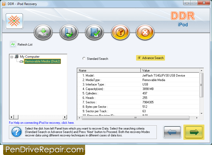Click the tree panel scroll right arrow
This screenshot has height=155, width=212.
(65, 117)
